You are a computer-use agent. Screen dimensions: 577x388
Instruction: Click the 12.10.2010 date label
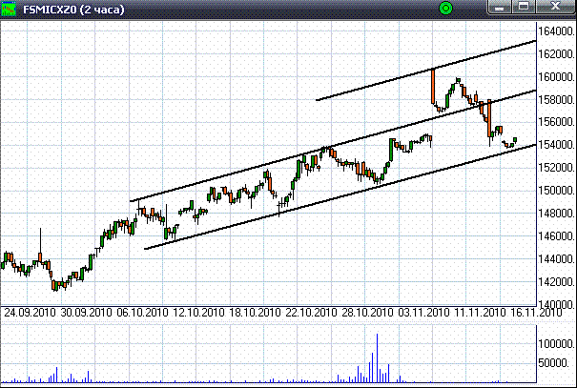[x=198, y=313]
